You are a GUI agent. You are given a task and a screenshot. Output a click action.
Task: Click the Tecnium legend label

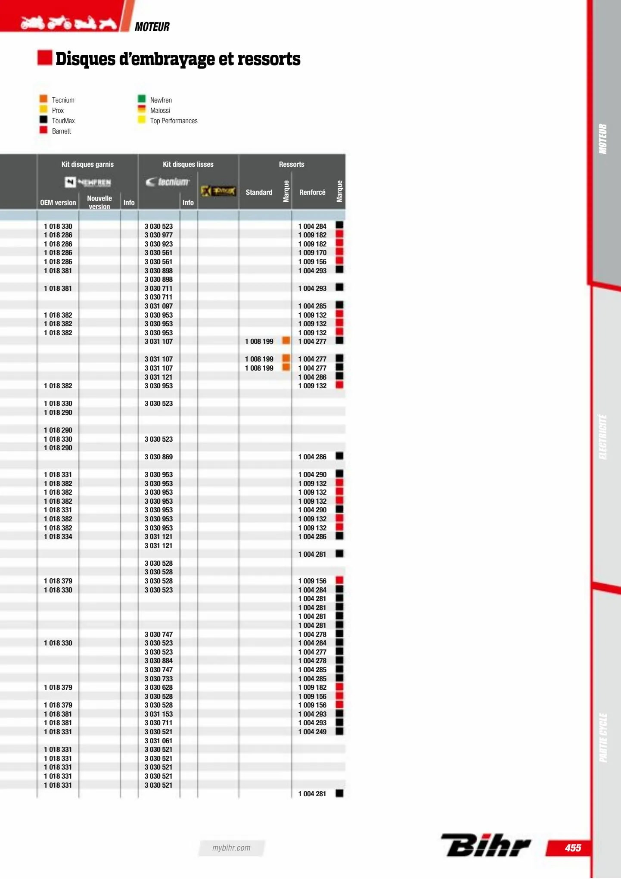coord(63,100)
